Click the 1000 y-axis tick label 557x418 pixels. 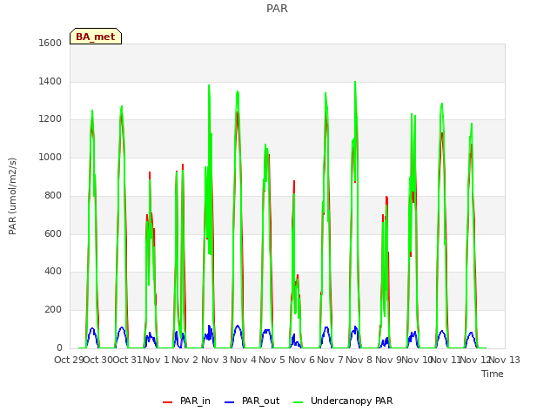(x=50, y=157)
